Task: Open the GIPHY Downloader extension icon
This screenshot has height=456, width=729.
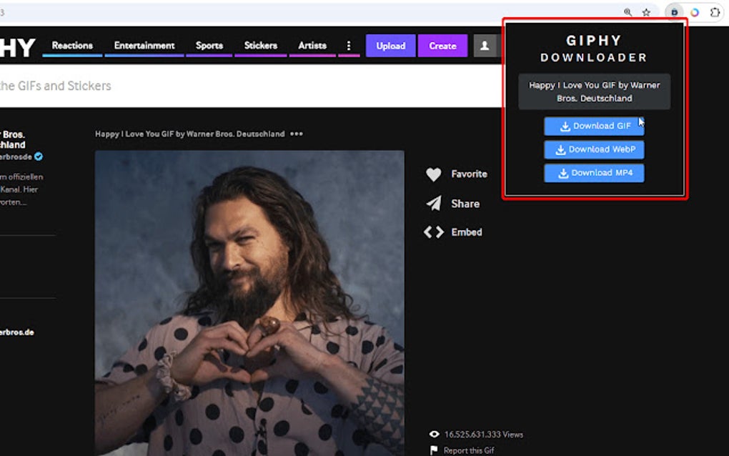Action: (675, 12)
